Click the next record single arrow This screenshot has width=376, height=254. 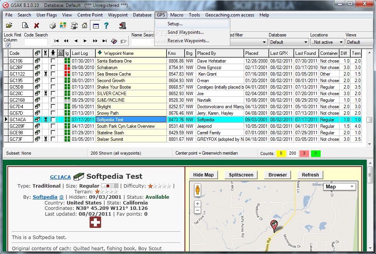coord(85,41)
